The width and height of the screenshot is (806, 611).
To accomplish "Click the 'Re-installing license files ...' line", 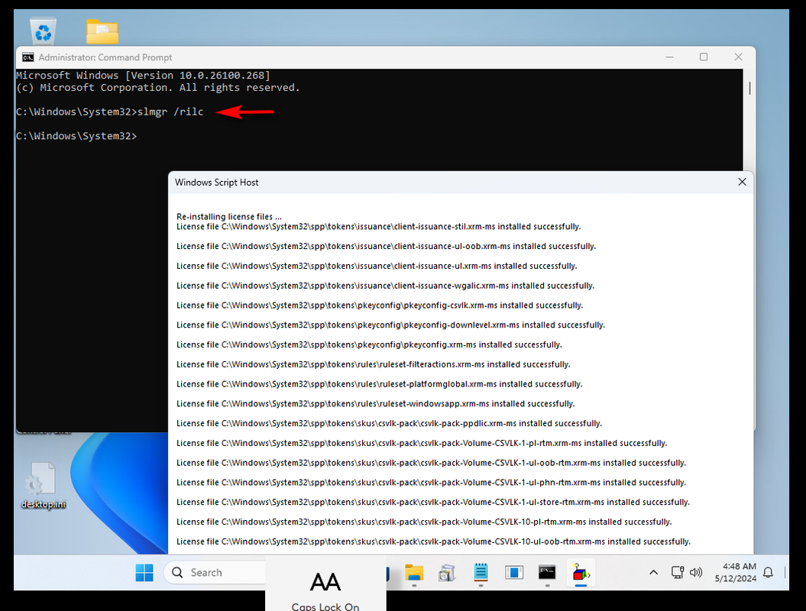I will click(229, 216).
